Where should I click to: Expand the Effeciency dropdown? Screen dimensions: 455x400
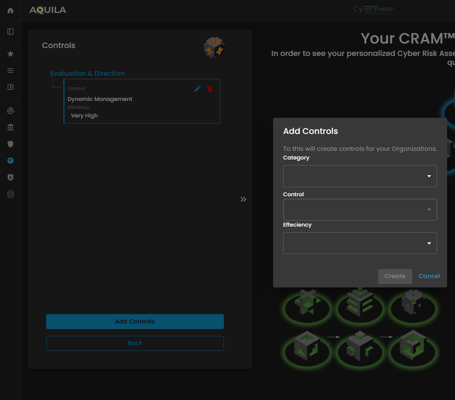[x=360, y=243]
